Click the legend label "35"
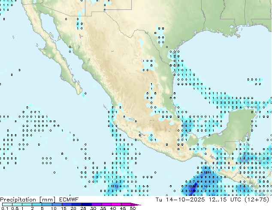 pos(103,208)
